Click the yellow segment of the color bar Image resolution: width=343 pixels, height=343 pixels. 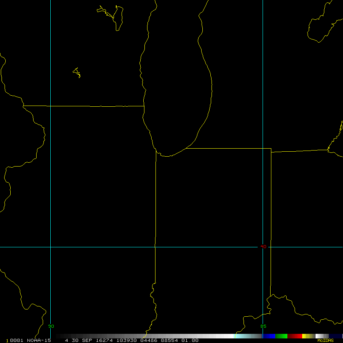click(x=309, y=336)
